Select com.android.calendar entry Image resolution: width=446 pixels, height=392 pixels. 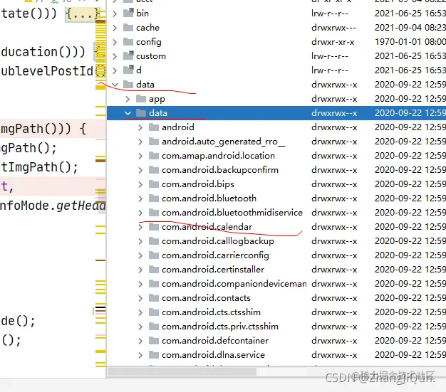coord(207,227)
